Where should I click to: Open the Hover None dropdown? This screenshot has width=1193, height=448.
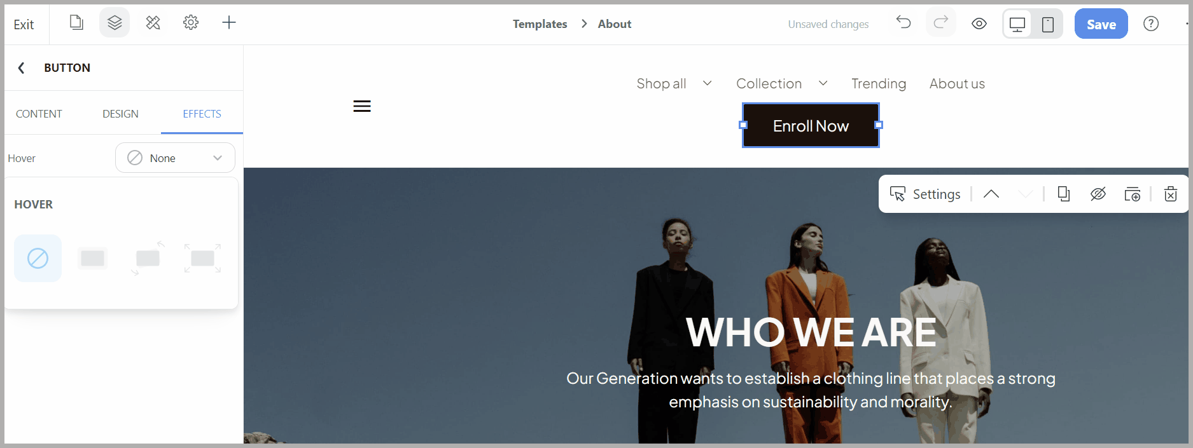tap(175, 158)
